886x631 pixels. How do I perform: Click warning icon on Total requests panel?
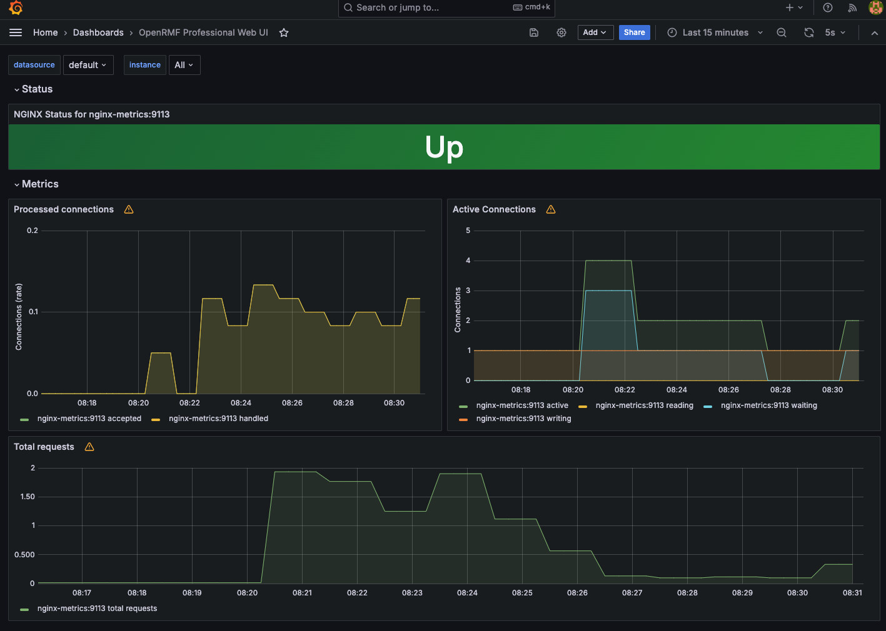pos(89,447)
